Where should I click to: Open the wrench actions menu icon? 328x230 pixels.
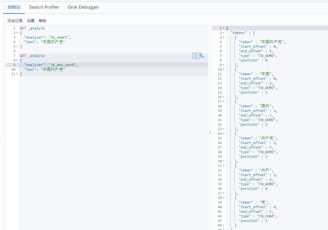point(202,56)
